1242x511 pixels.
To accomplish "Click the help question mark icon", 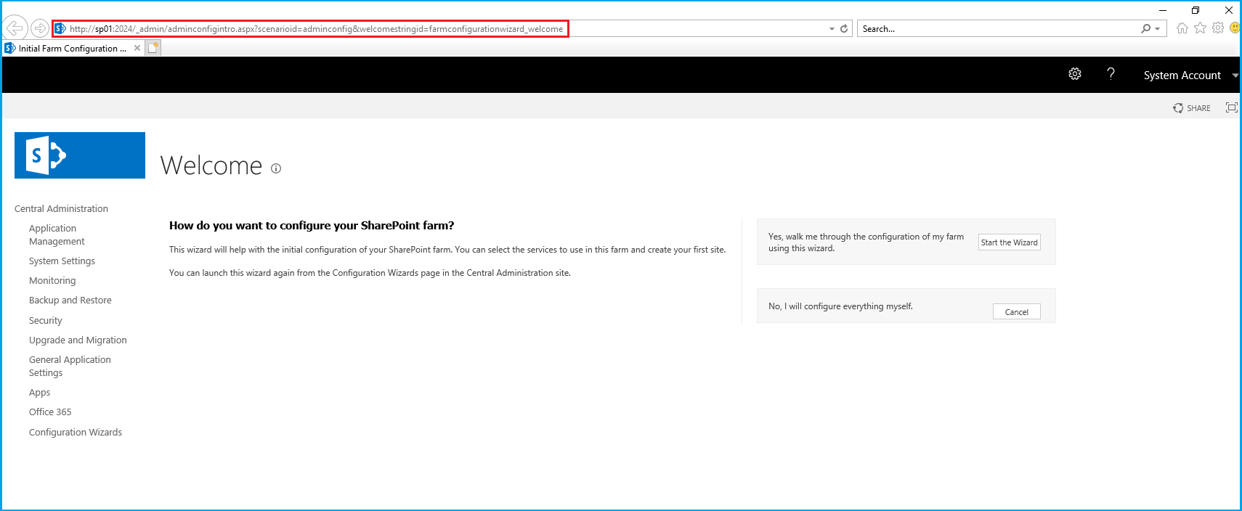I will click(1111, 74).
